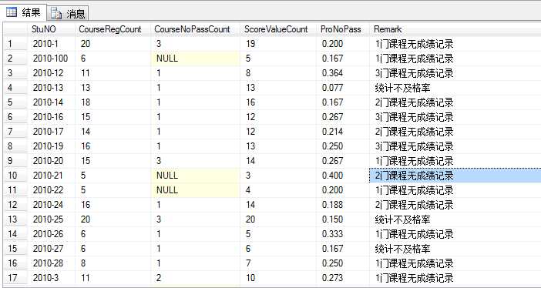Select the StuNO cell 2010-24
Screen dimensions: 541x288
point(52,205)
